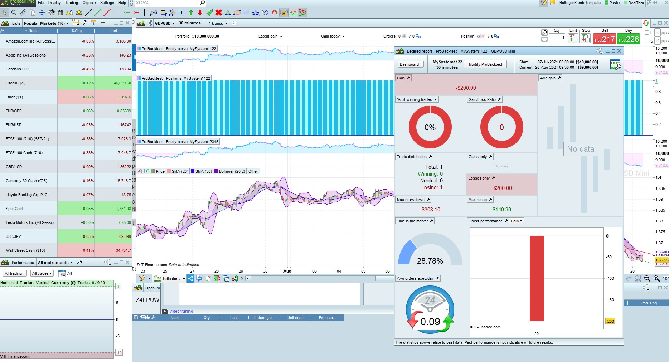This screenshot has height=362, width=669.
Task: Click the Bollinger (20 2) purple swatch
Action: 216,171
